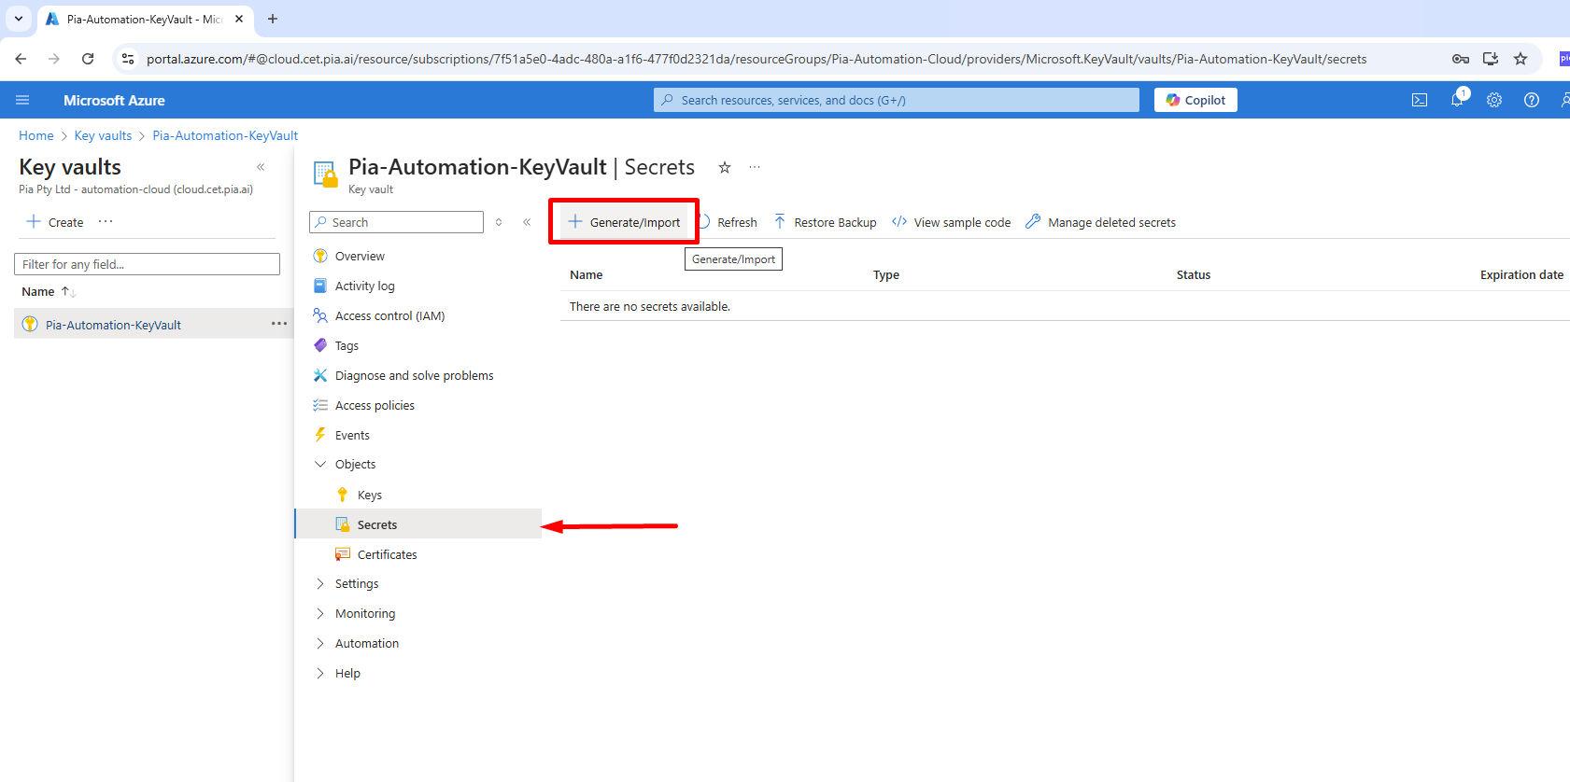Image resolution: width=1570 pixels, height=782 pixels.
Task: Open Cloud Shell from the top bar
Action: (1420, 100)
